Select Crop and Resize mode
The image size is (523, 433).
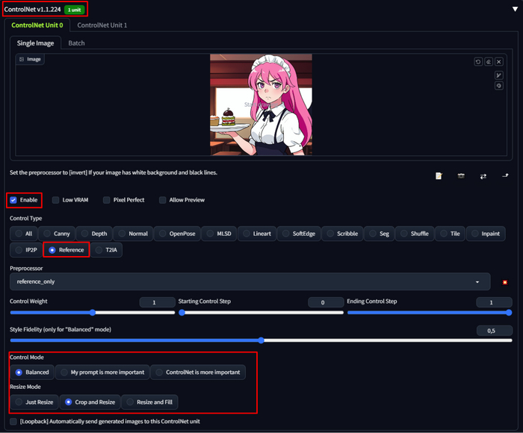[x=90, y=402]
